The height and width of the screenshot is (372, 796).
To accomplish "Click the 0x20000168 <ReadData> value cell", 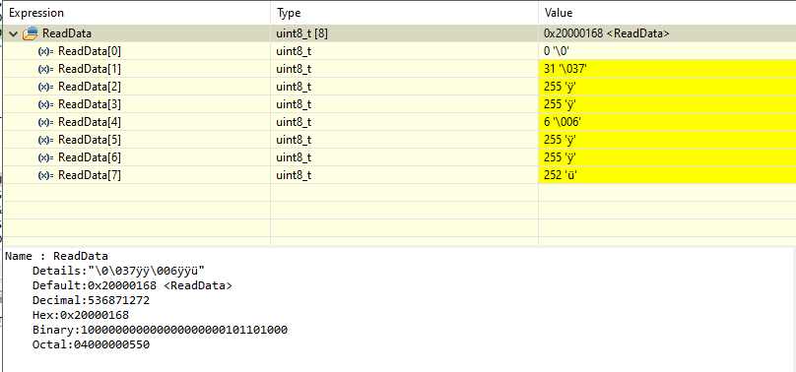I will click(x=667, y=34).
